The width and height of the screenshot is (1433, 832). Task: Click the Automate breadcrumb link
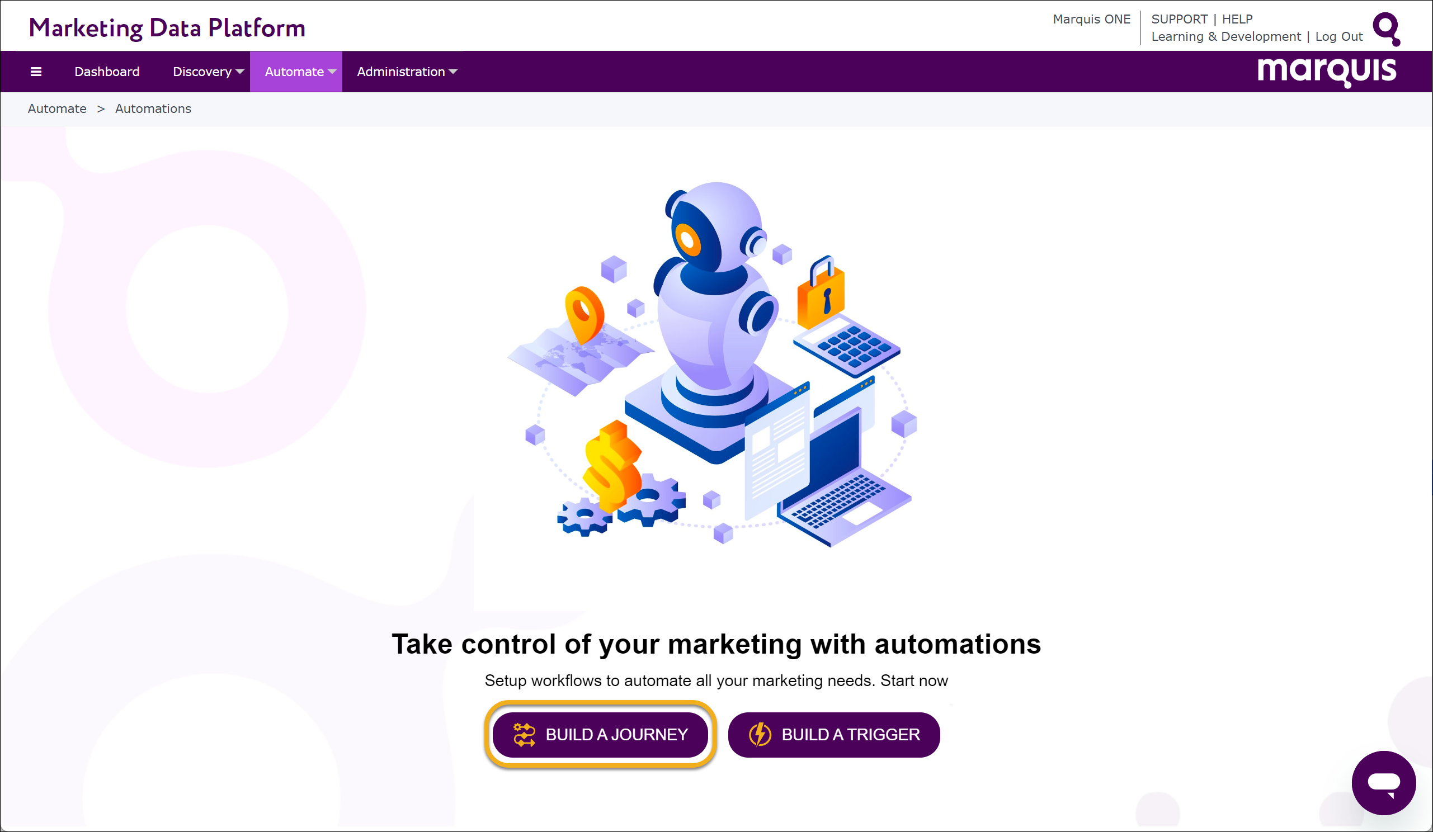[x=58, y=108]
